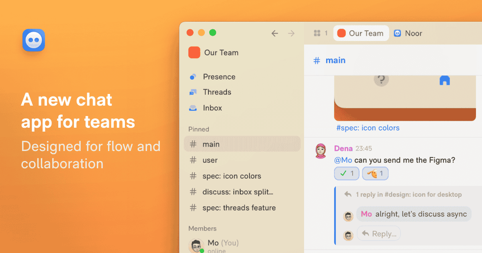The image size is (482, 253).
Task: Collapse the Pinned section header
Action: (199, 129)
